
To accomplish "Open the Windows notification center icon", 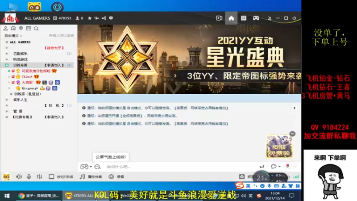I will 292,196.
